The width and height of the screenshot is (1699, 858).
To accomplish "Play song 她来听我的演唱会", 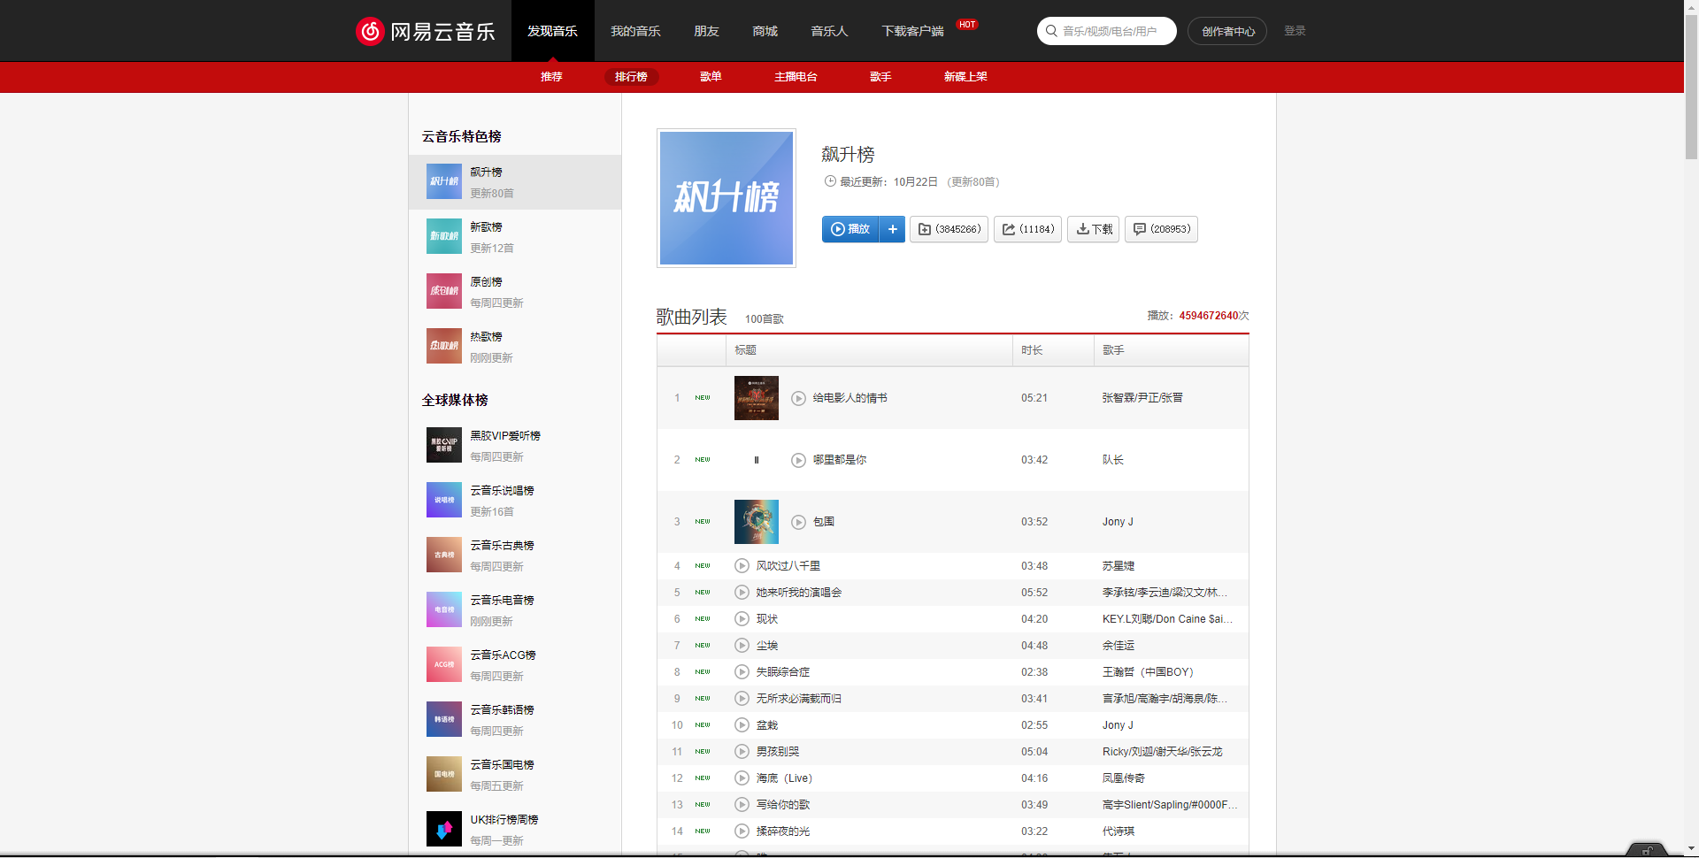I will [742, 593].
